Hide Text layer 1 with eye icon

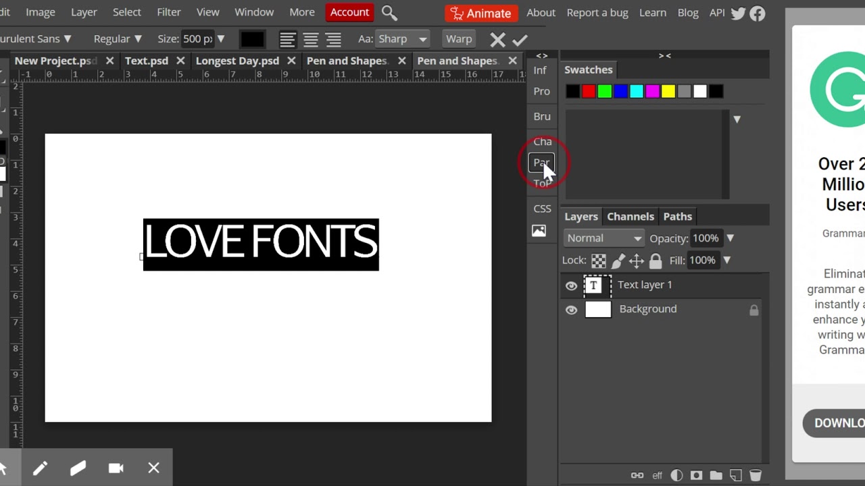pyautogui.click(x=571, y=286)
